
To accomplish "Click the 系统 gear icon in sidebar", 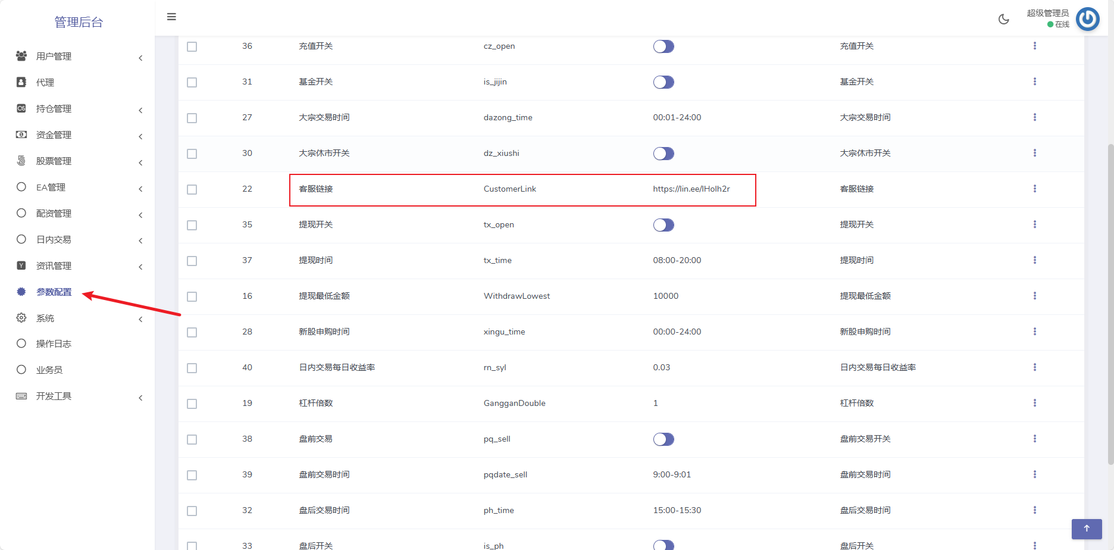I will coord(21,318).
